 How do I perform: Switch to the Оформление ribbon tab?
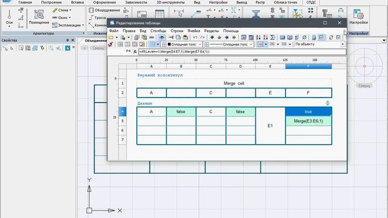(104, 2)
